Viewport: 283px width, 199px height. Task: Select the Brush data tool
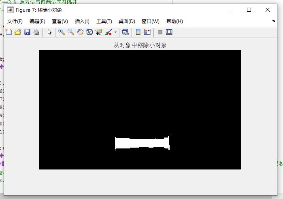pyautogui.click(x=109, y=32)
